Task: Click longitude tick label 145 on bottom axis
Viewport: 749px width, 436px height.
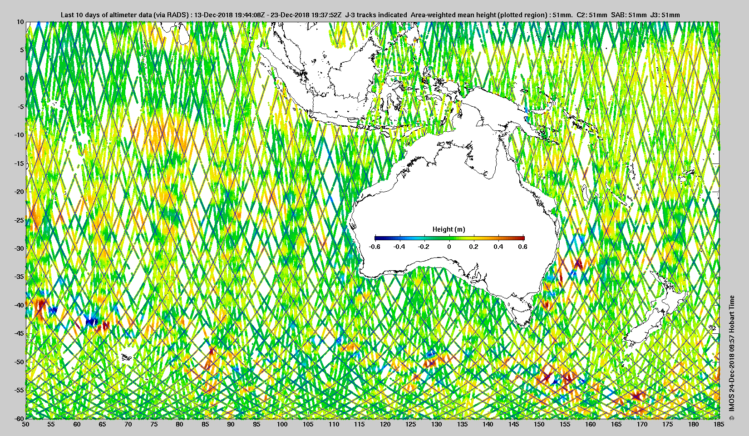Action: (513, 424)
